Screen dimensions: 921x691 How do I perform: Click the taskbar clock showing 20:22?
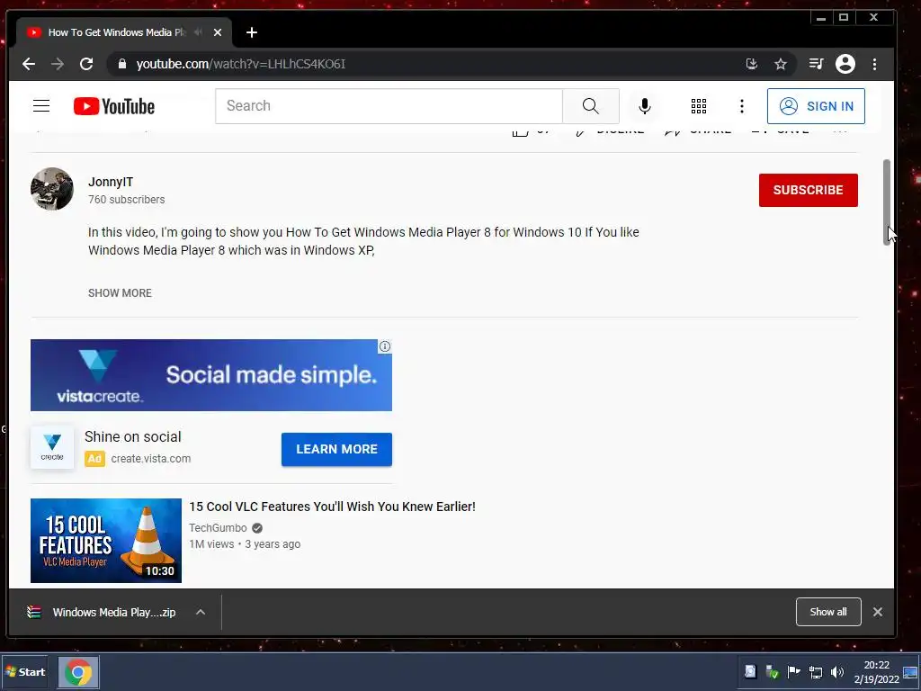876,671
